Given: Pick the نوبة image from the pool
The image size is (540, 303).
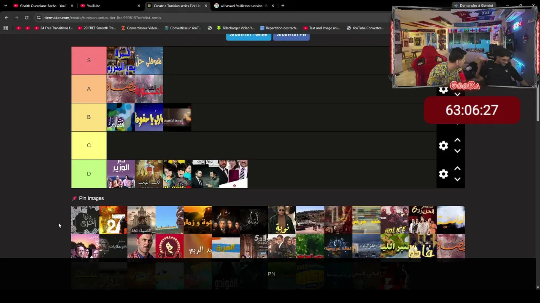Looking at the screenshot, I should click(282, 220).
